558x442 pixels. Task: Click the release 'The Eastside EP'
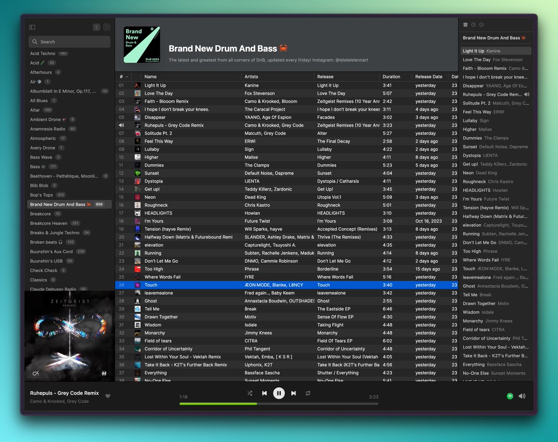point(334,309)
